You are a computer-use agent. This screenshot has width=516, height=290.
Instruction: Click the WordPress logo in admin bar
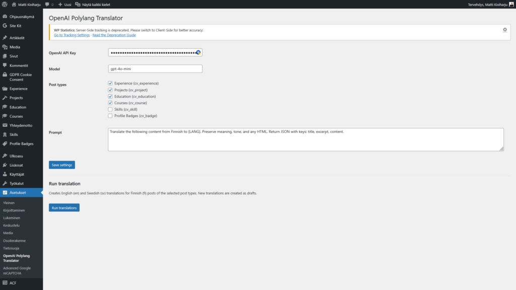click(x=5, y=5)
